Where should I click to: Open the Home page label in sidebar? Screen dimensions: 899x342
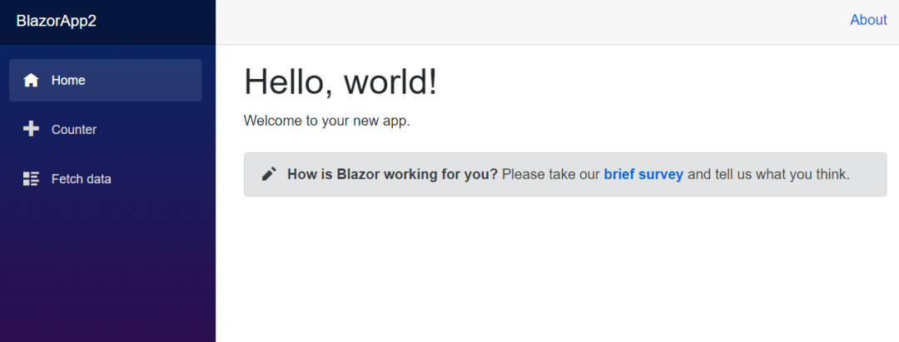pyautogui.click(x=68, y=80)
